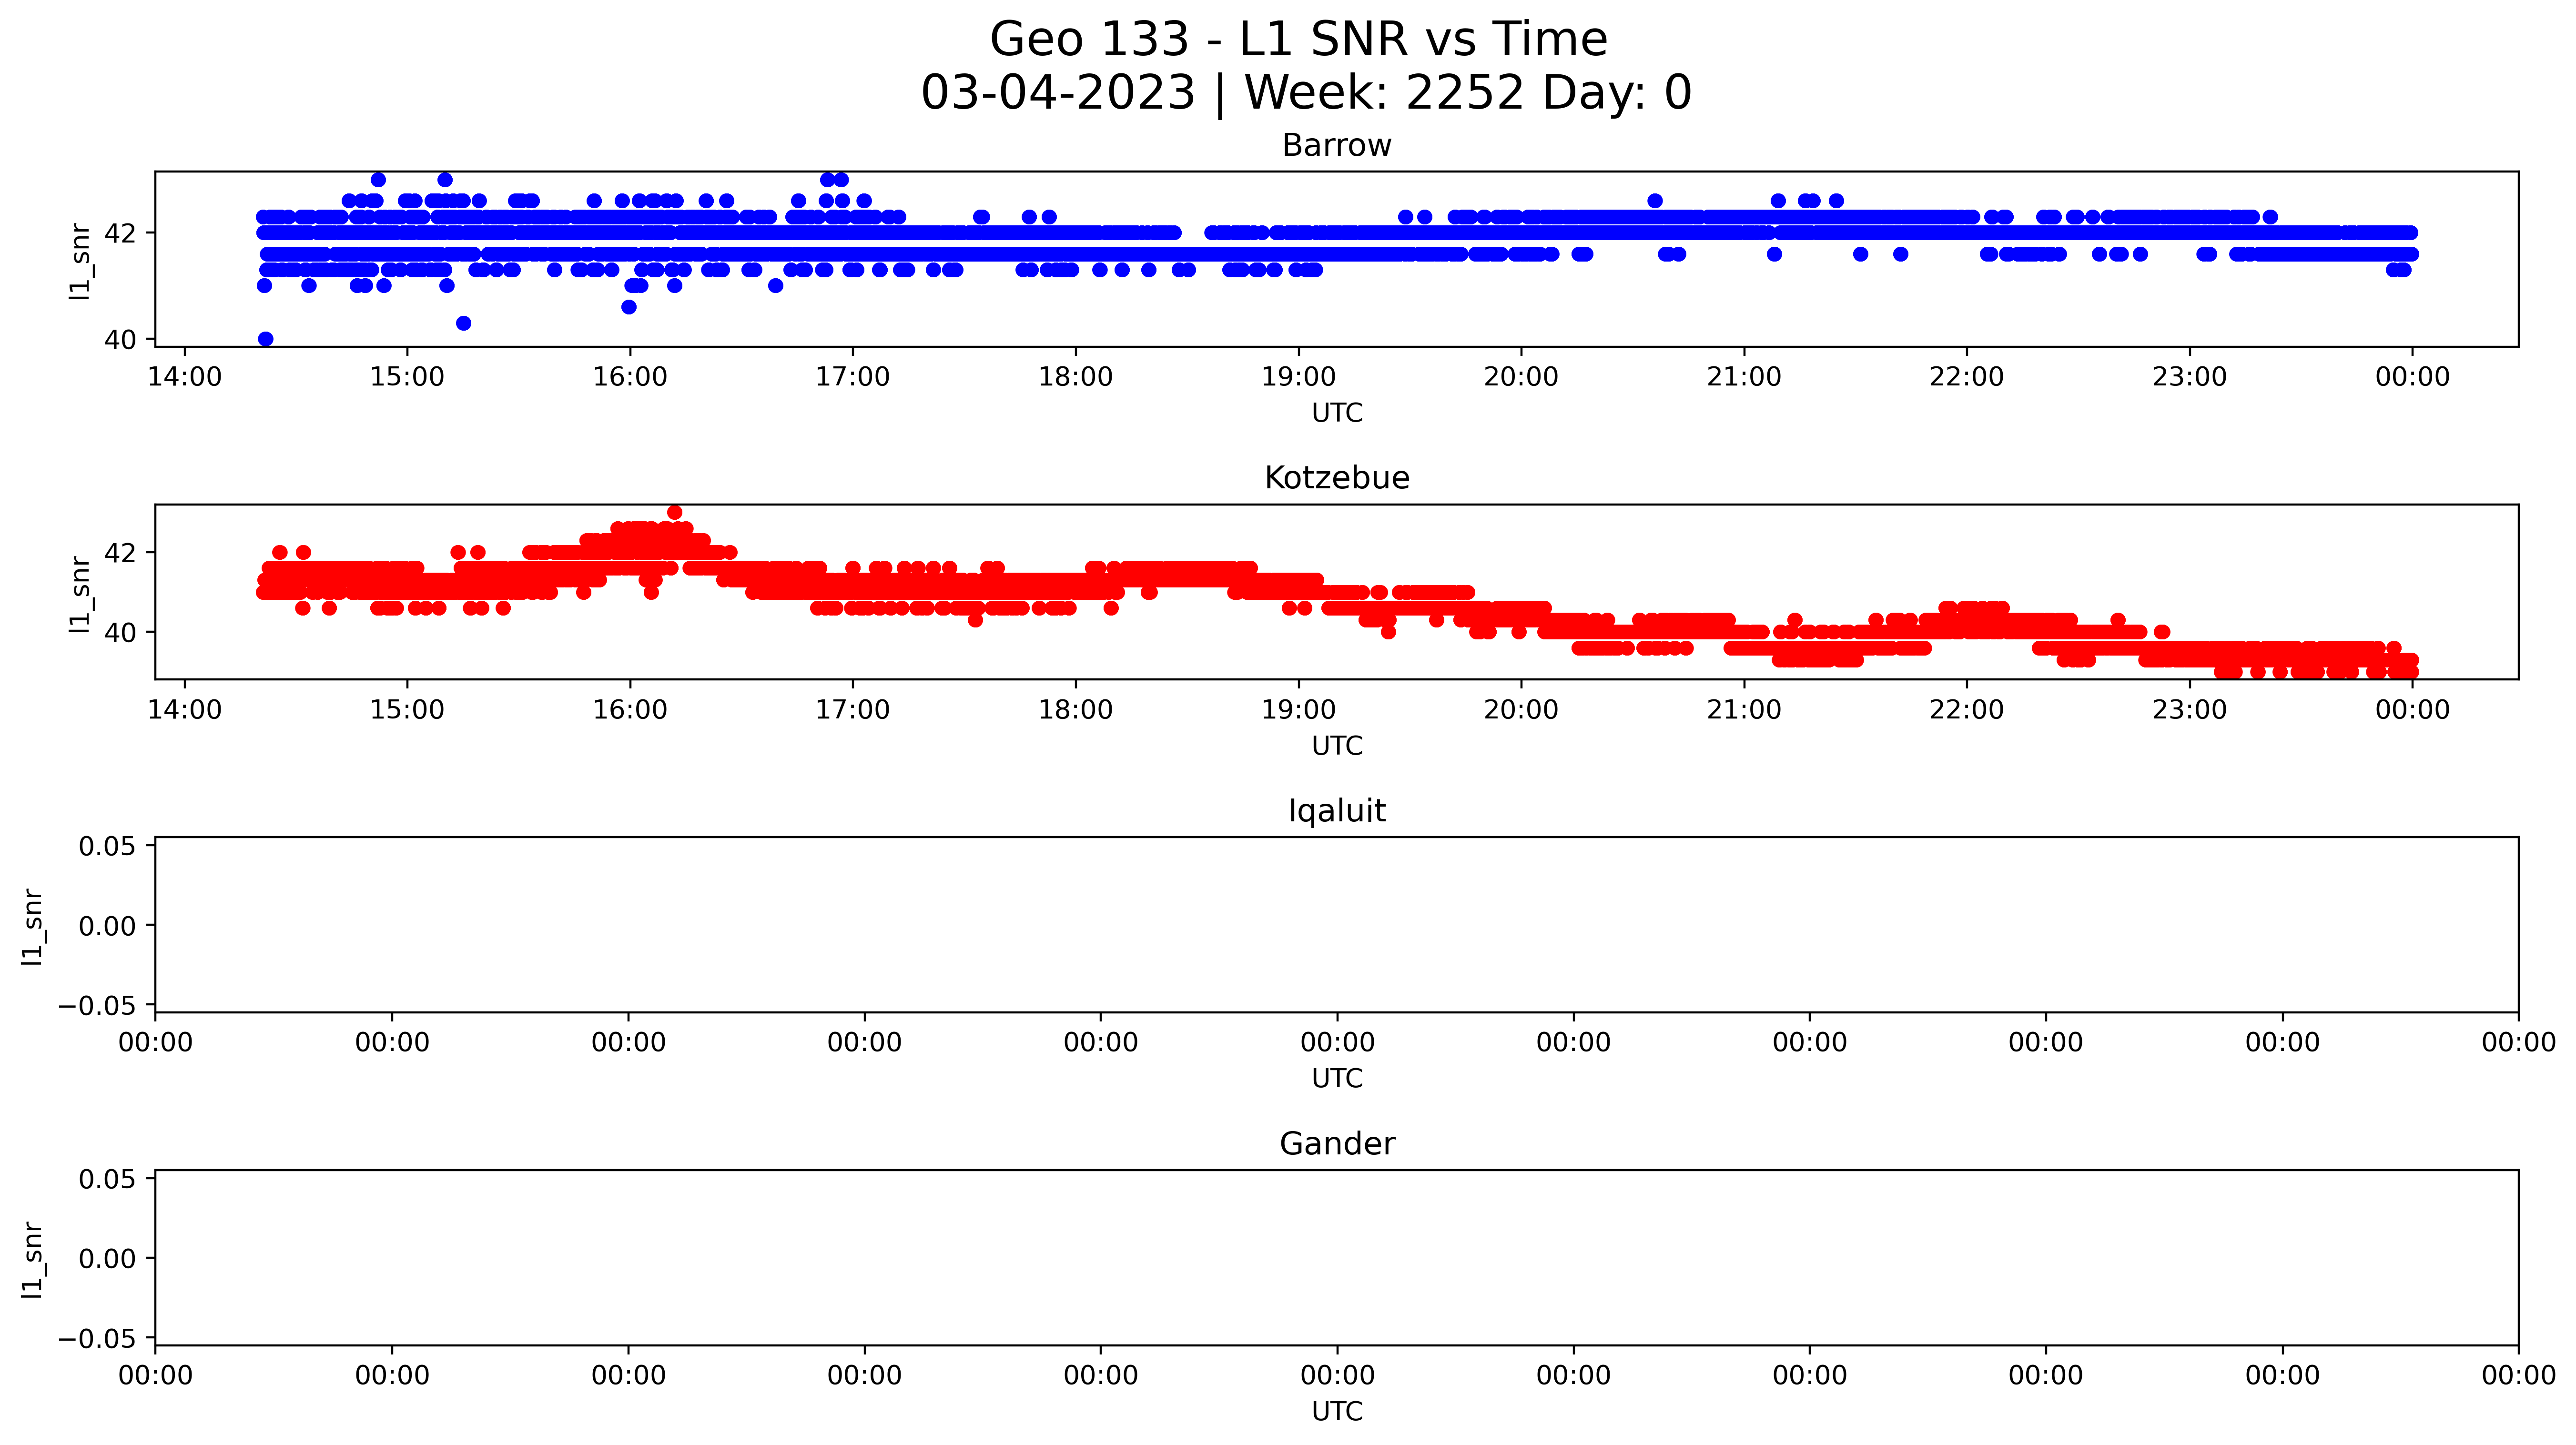The width and height of the screenshot is (2576, 1445).
Task: Click the '16:00' tick label on the Kotzebue x-axis
Action: point(630,710)
